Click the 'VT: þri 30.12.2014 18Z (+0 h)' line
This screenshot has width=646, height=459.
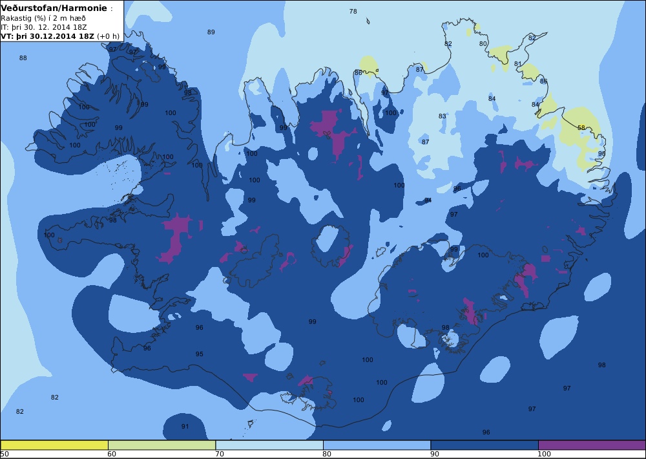[x=60, y=36]
